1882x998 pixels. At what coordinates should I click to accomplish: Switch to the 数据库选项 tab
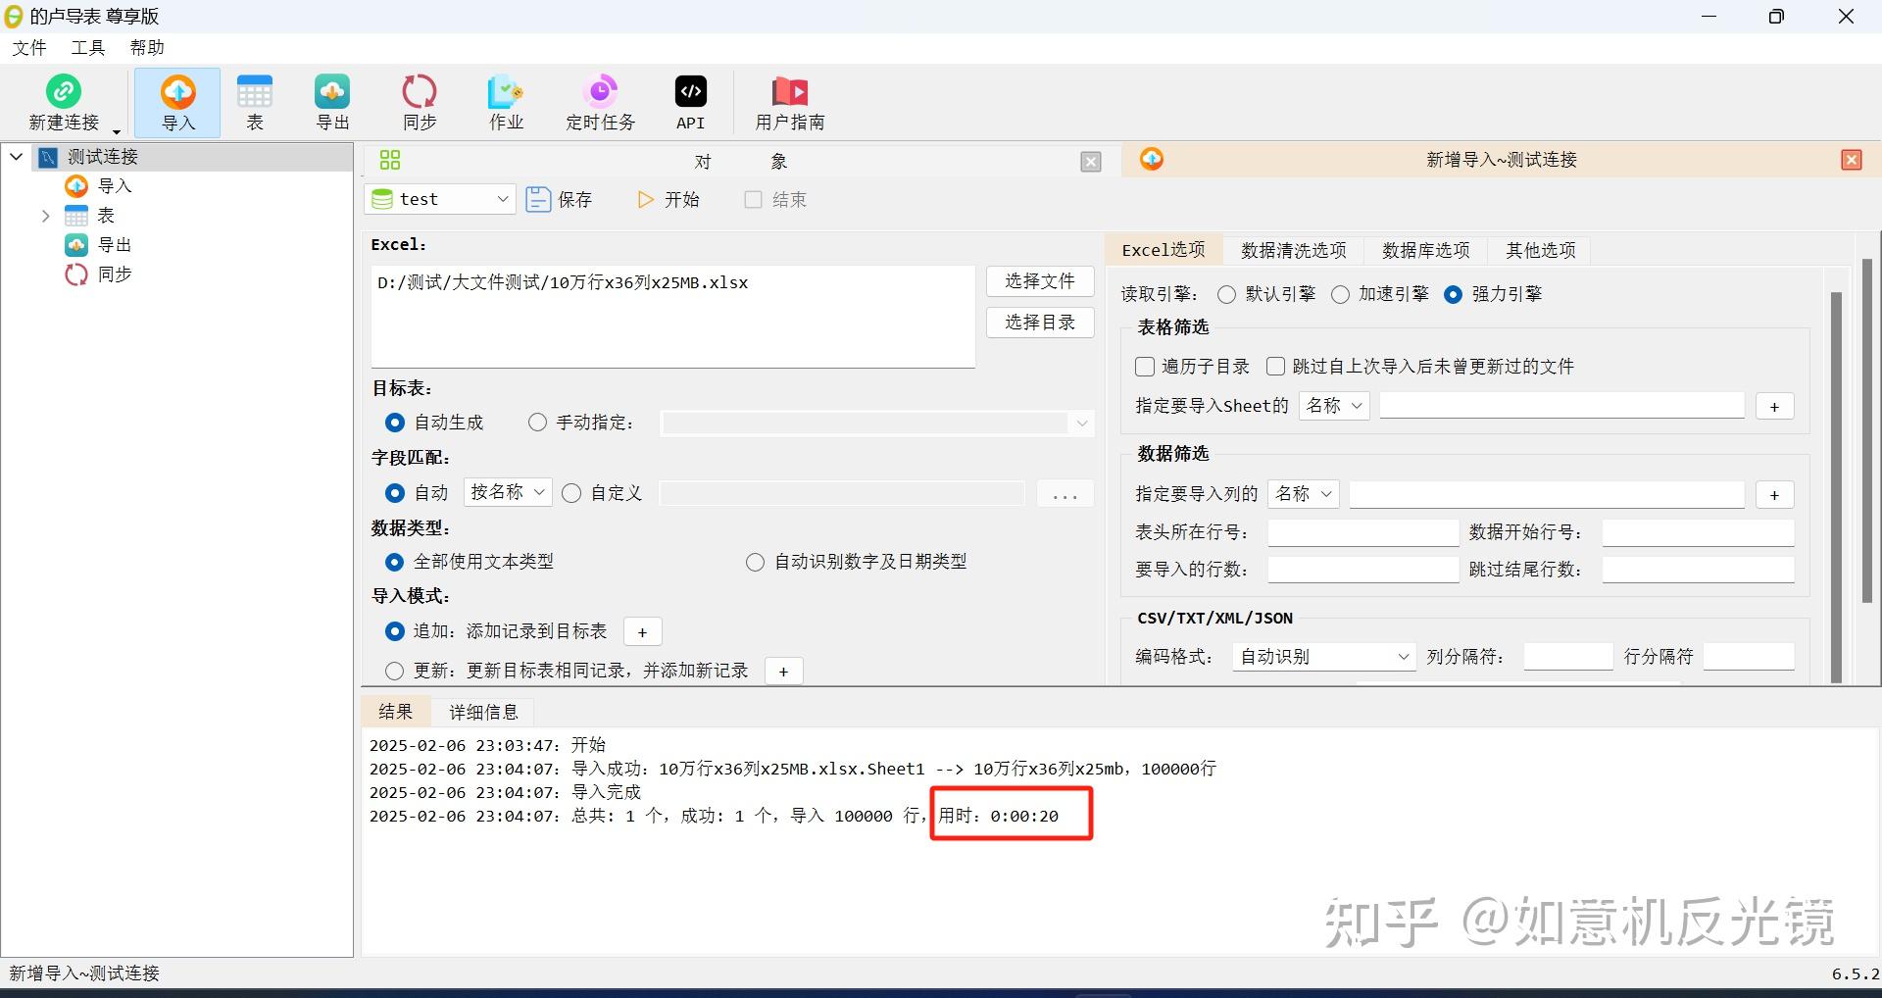click(x=1424, y=250)
